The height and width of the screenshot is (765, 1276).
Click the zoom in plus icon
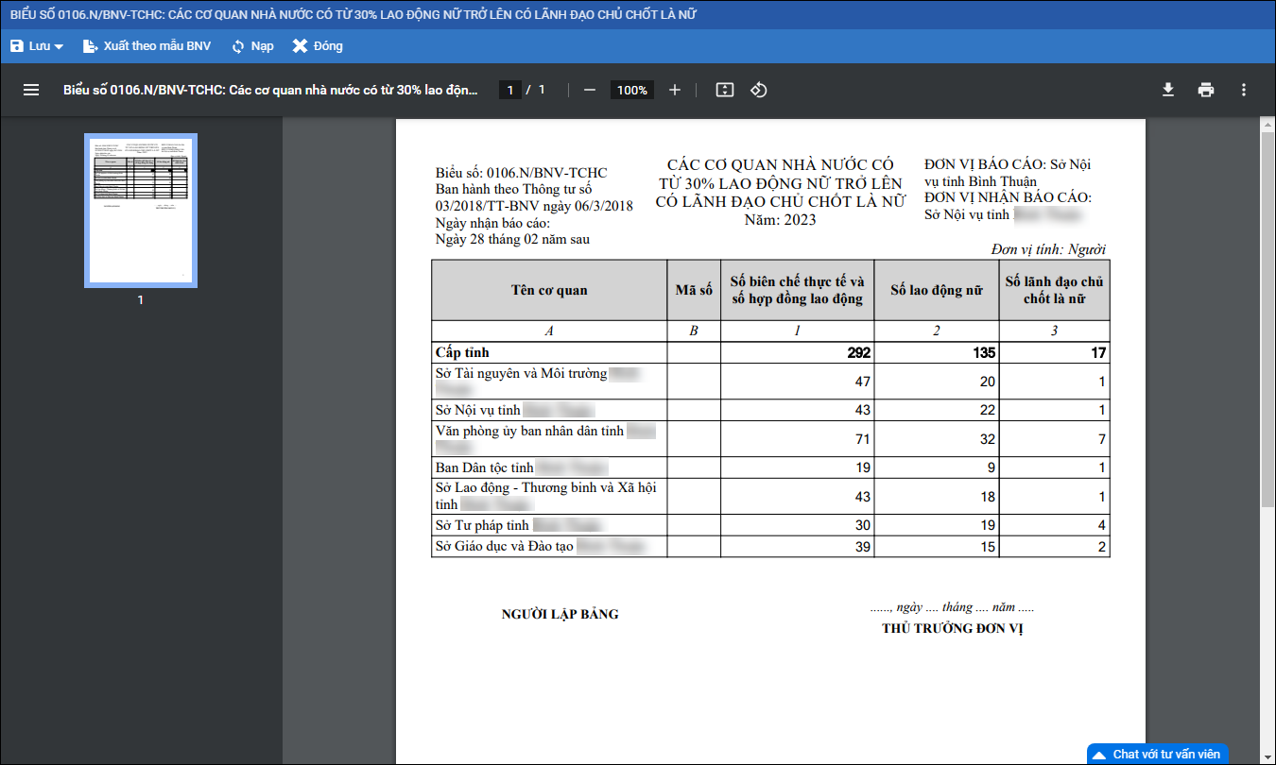click(675, 90)
